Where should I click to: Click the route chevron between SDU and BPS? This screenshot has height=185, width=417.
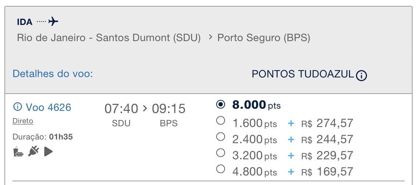click(210, 37)
